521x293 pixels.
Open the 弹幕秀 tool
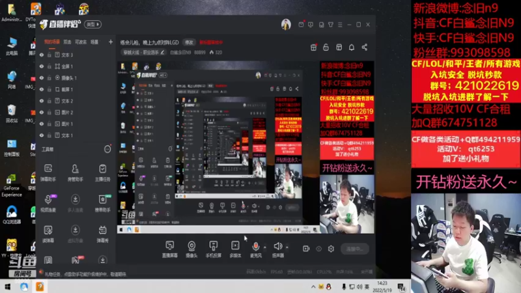(103, 233)
